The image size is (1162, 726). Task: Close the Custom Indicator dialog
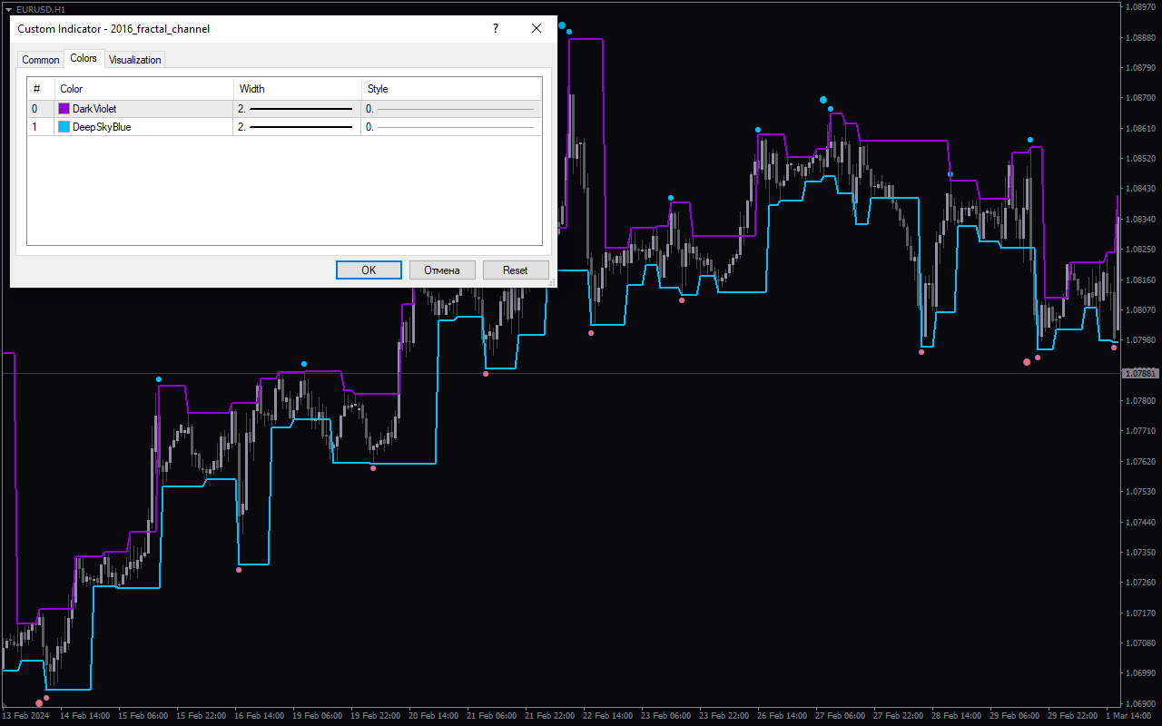click(x=537, y=28)
